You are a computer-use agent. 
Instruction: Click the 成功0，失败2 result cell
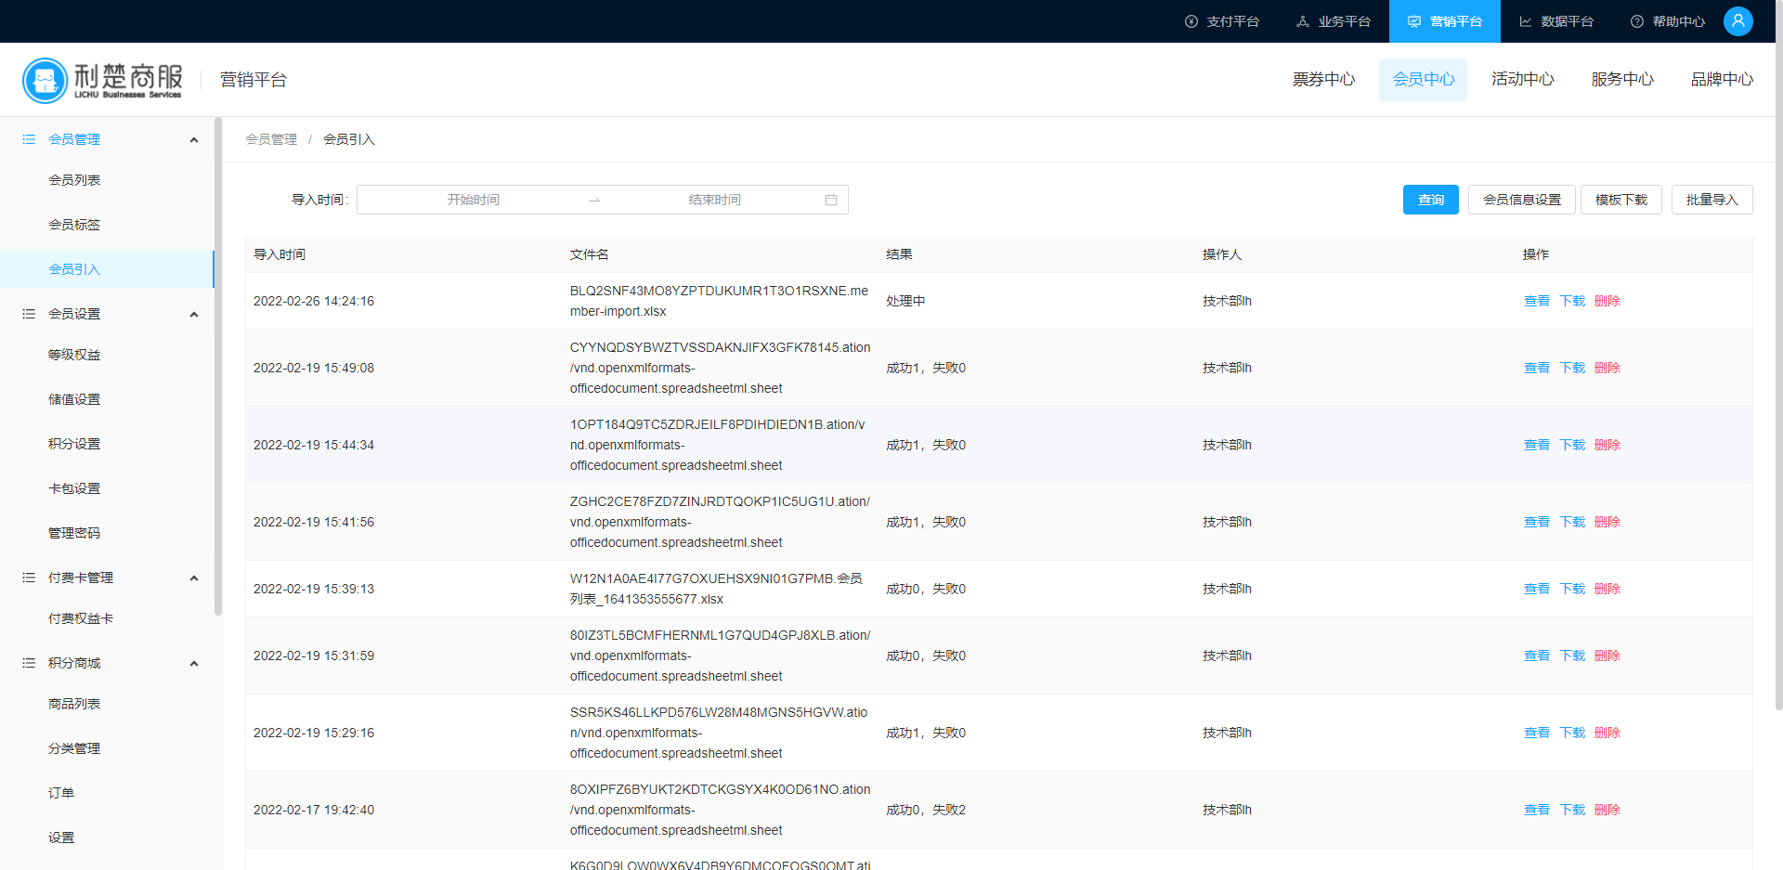926,810
